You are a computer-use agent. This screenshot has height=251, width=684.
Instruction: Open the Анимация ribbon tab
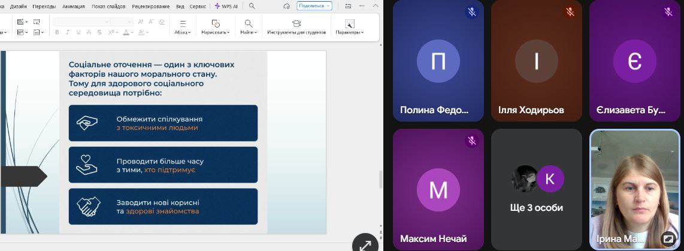[73, 6]
